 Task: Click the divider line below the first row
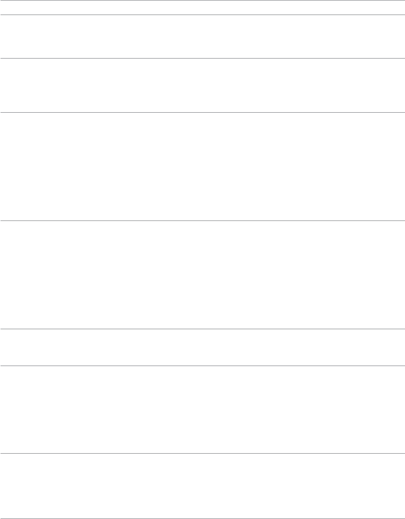tap(202, 15)
